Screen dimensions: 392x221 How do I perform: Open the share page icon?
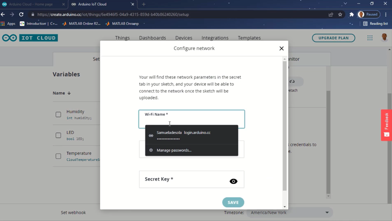pyautogui.click(x=331, y=14)
